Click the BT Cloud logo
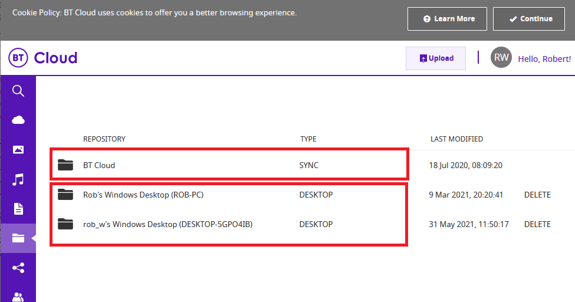 [x=43, y=58]
